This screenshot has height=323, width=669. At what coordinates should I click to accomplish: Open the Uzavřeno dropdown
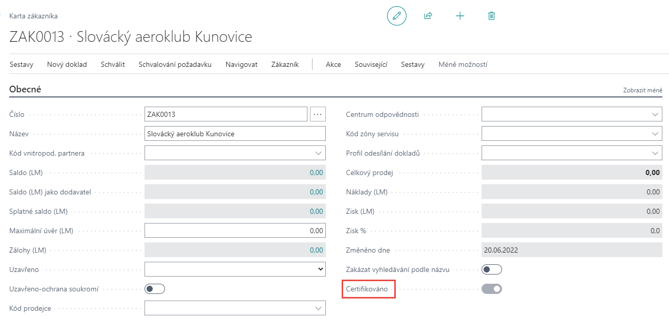[320, 269]
